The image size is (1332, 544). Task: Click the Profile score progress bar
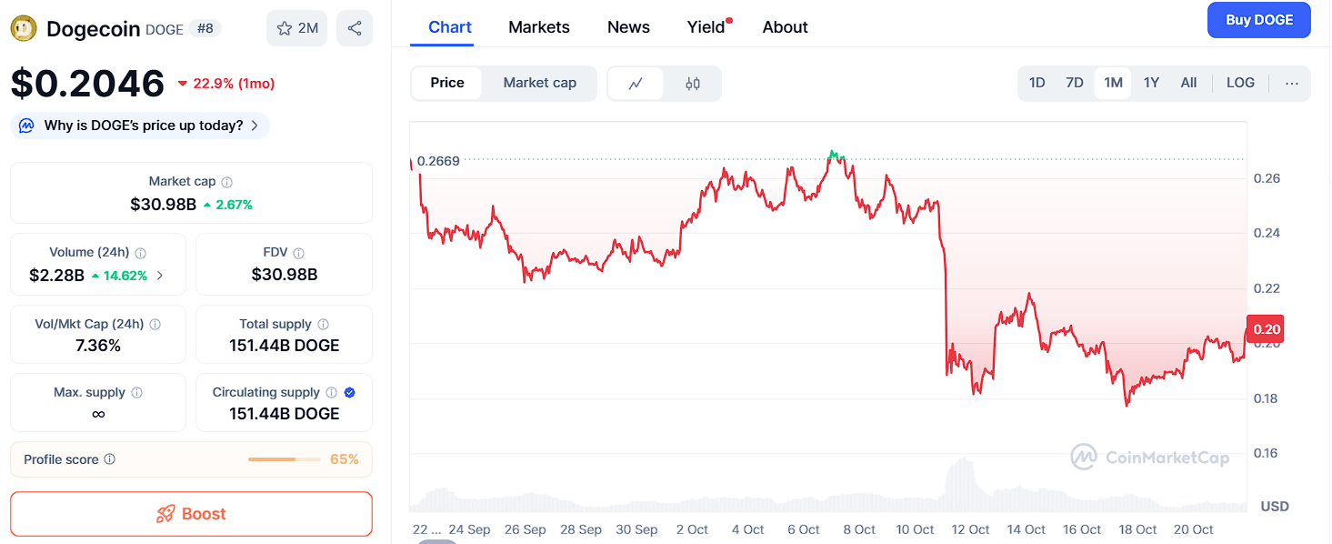(285, 459)
